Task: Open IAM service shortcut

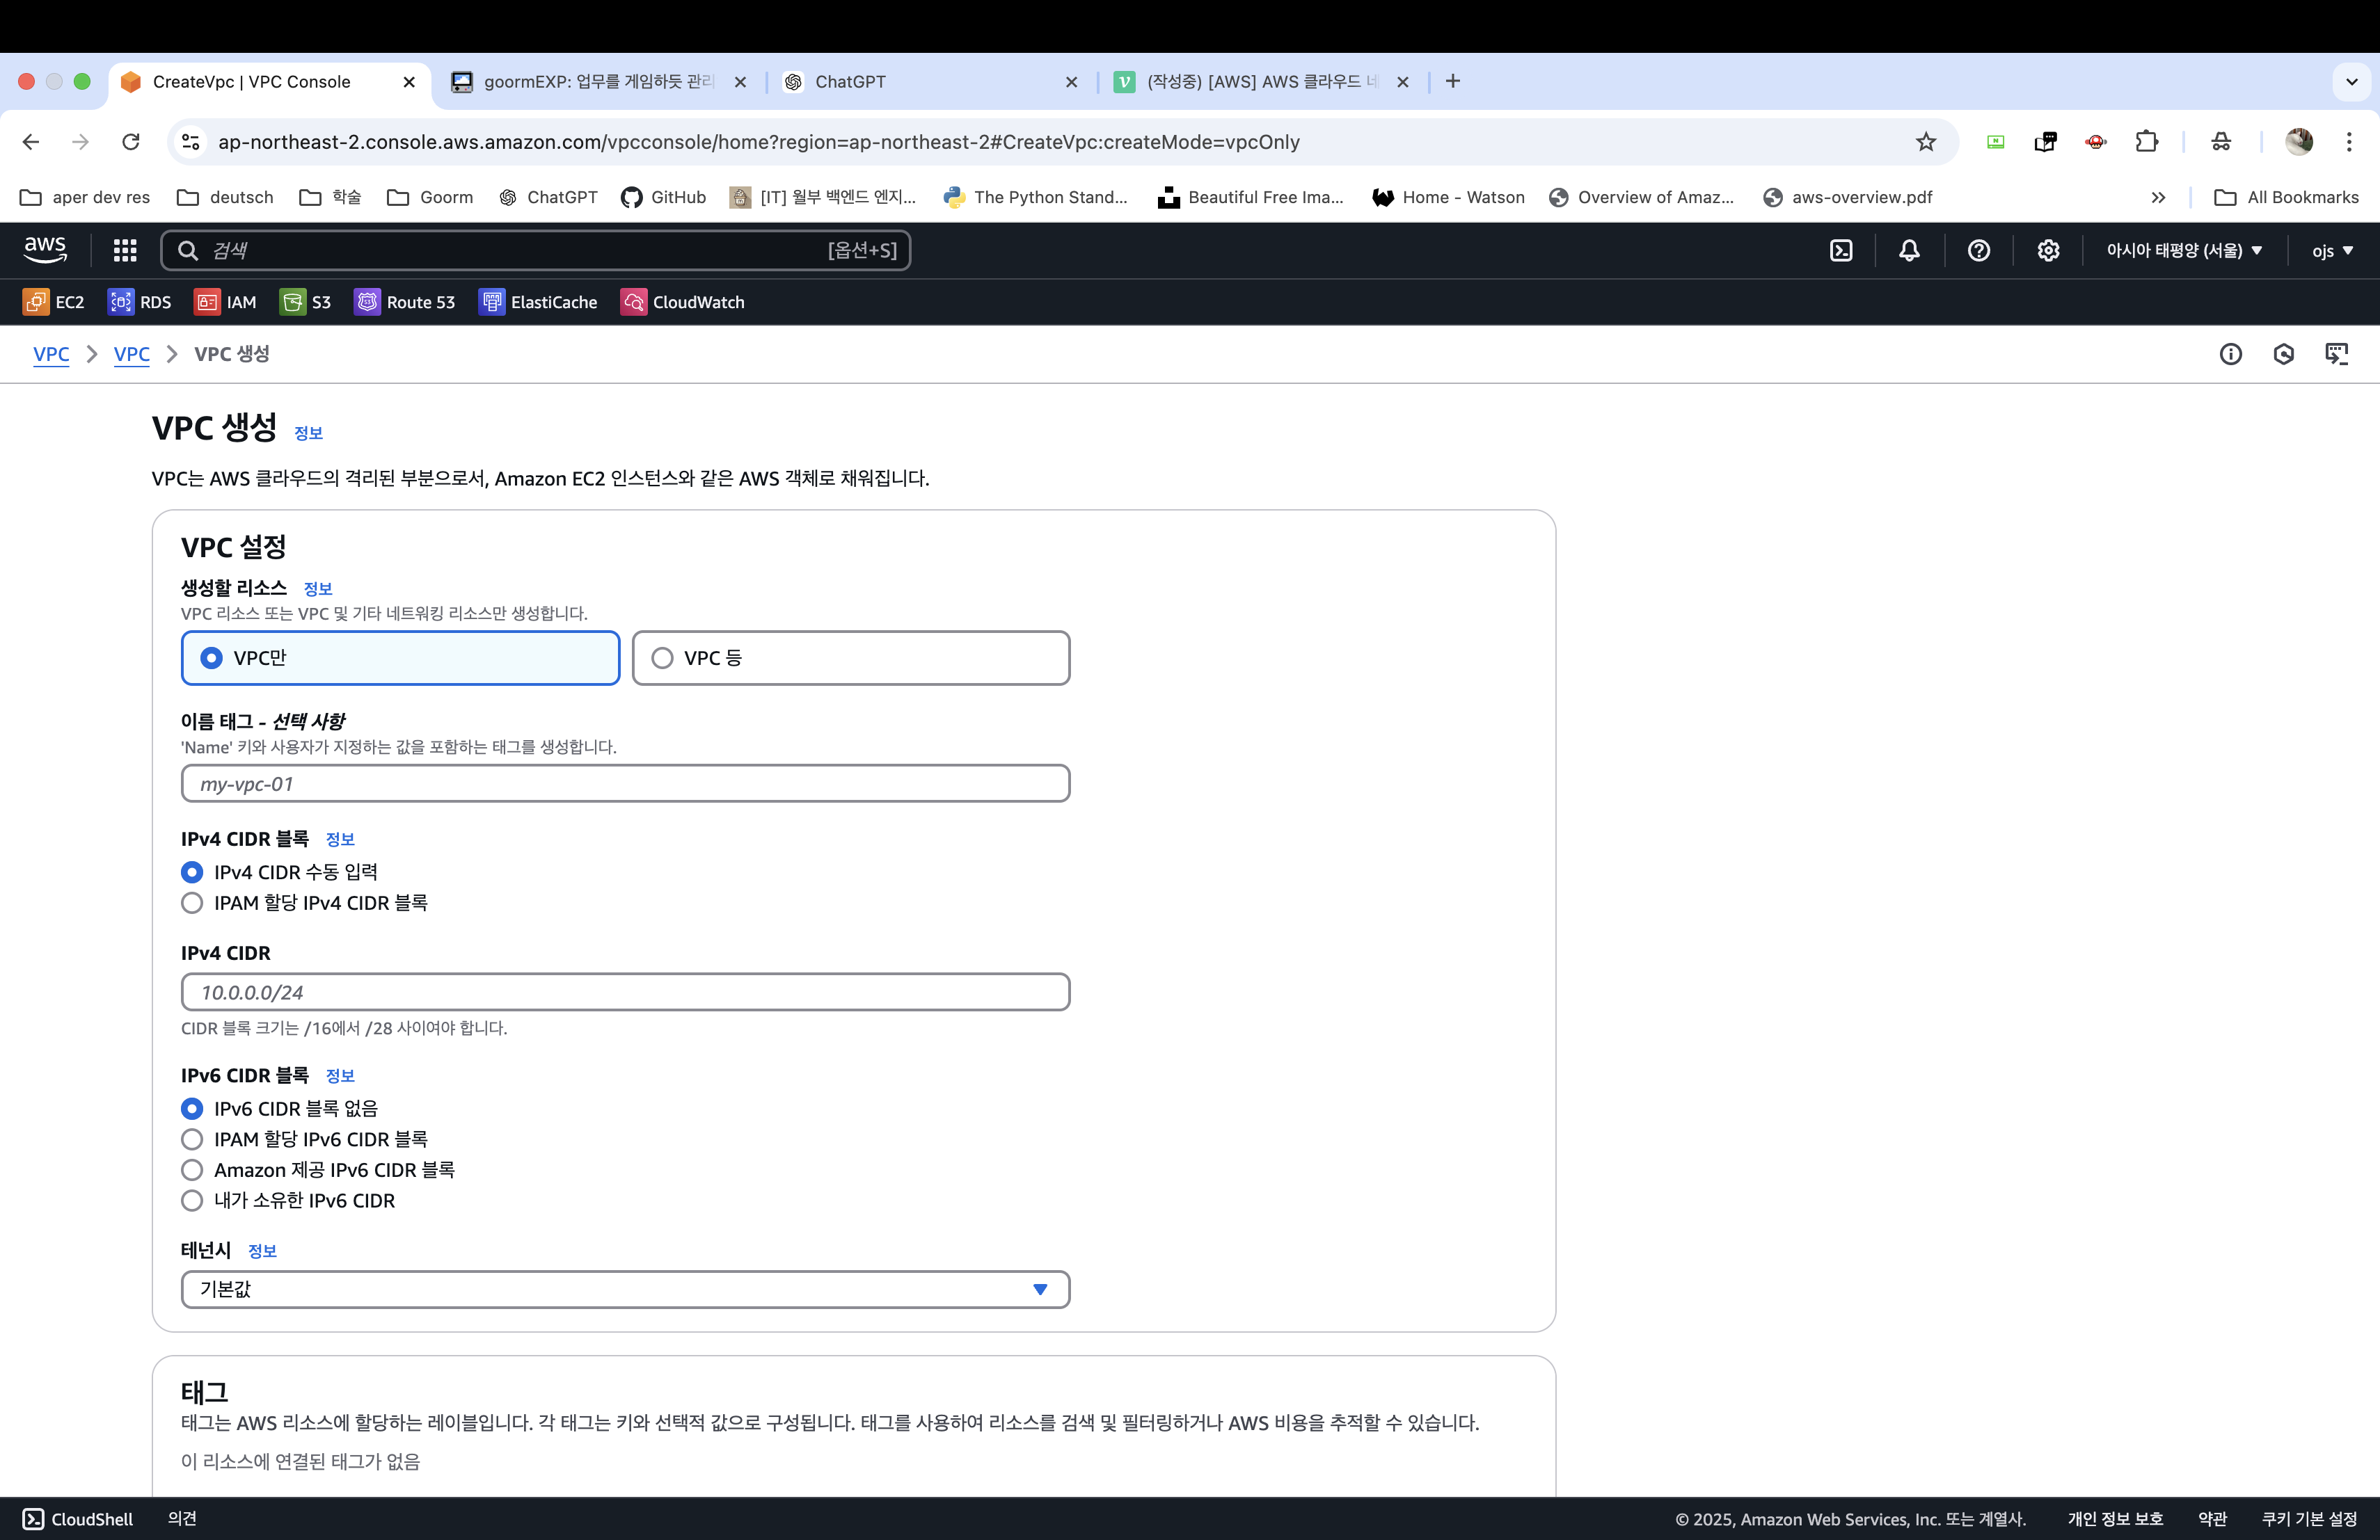Action: coord(225,302)
